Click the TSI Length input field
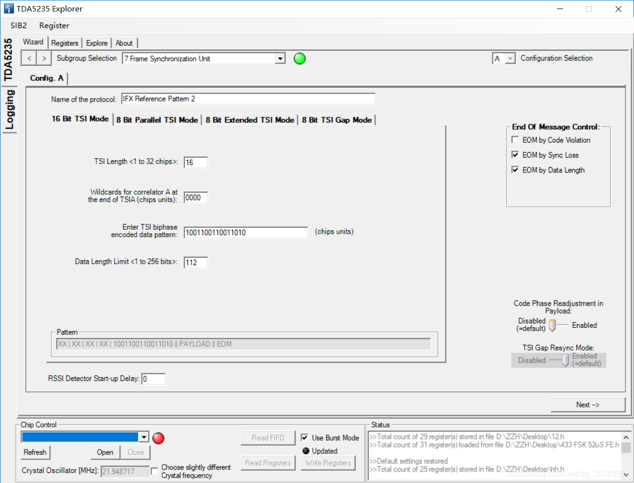 [x=195, y=162]
